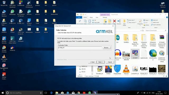
Task: Open McAfee Security desktop icon
Action: 4,40
